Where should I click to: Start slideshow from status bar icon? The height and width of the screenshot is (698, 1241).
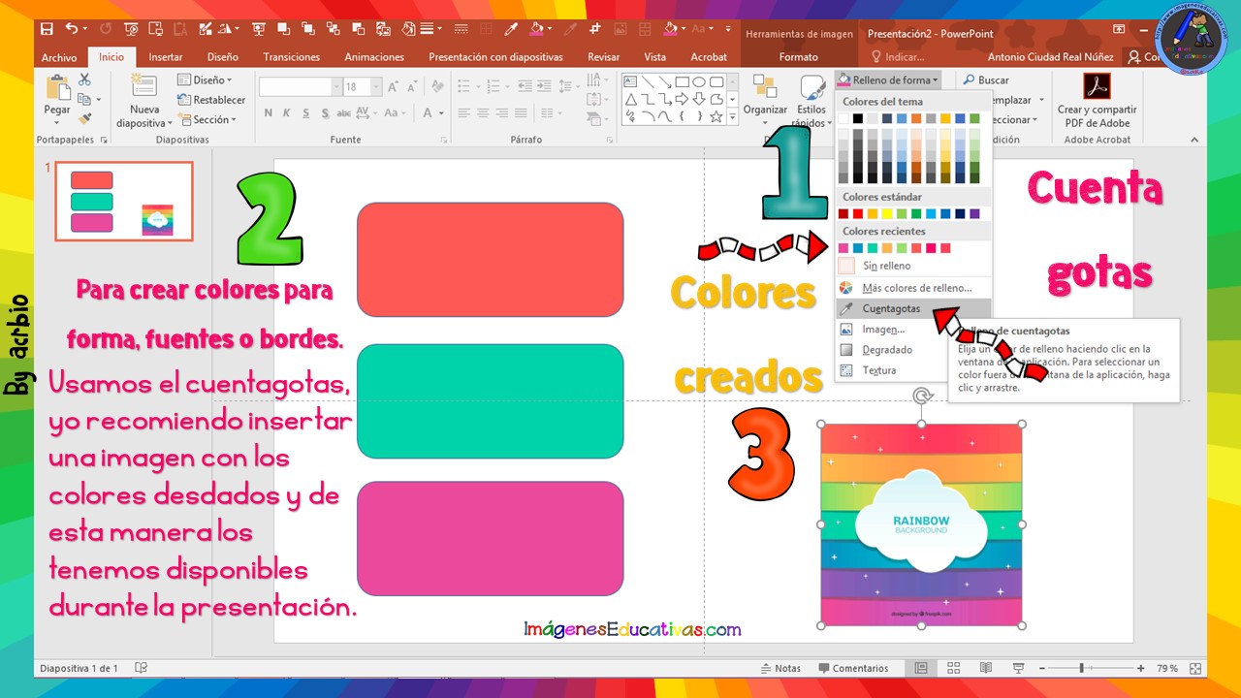coord(1018,668)
